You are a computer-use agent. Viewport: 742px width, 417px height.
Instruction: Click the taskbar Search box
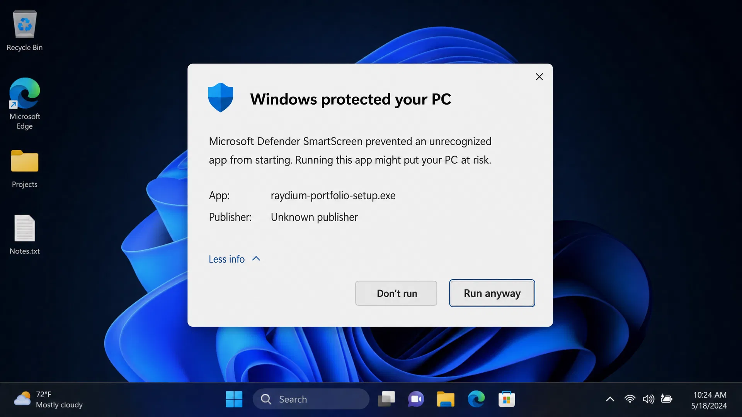pyautogui.click(x=311, y=399)
